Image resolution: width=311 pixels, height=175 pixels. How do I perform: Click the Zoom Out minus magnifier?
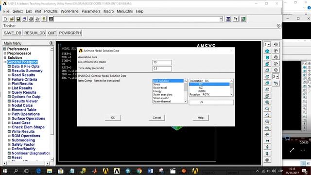[x=267, y=128]
